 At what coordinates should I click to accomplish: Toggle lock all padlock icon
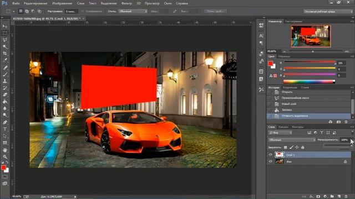303,148
